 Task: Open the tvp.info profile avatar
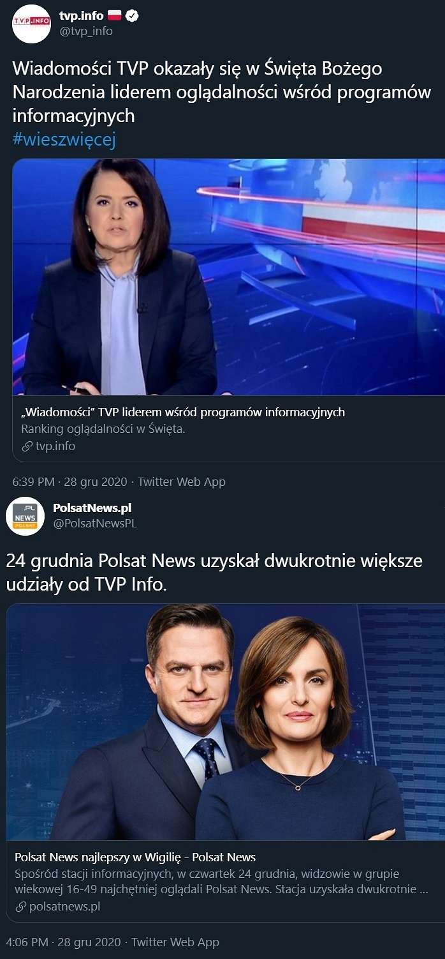point(31,24)
